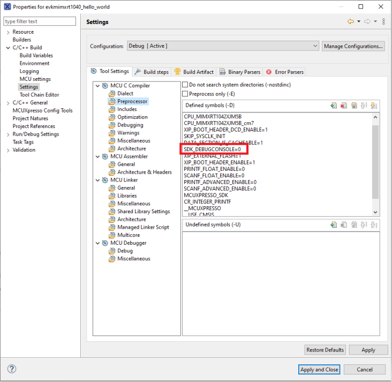Open Task Tags page

click(x=23, y=142)
